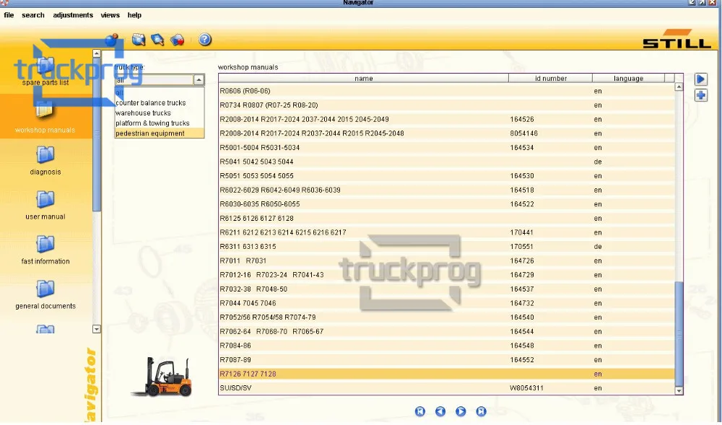Select row 'R7011 R7031'
Screen dimensions: 722x425
click(x=447, y=260)
